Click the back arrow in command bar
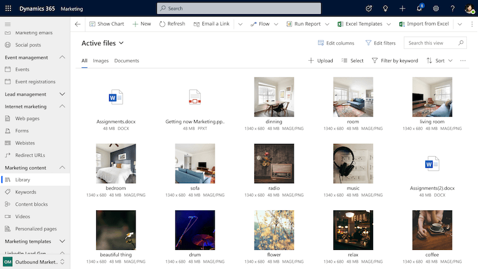The width and height of the screenshot is (478, 269). tap(78, 24)
